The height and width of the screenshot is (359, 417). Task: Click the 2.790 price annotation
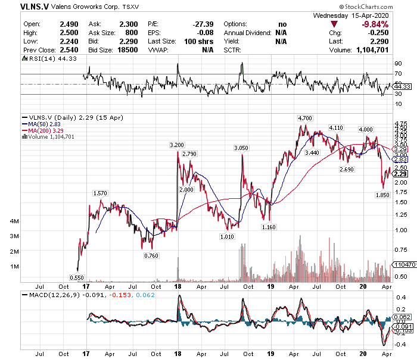tap(189, 154)
